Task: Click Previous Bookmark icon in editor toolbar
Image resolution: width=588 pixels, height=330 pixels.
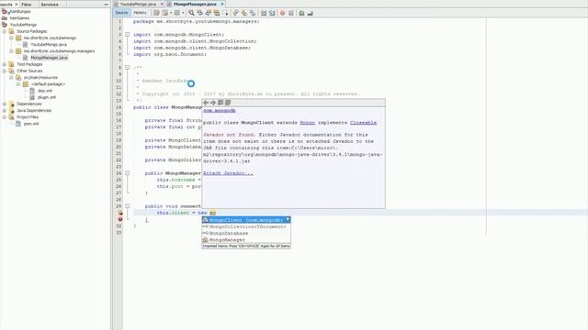Action: tap(235, 13)
